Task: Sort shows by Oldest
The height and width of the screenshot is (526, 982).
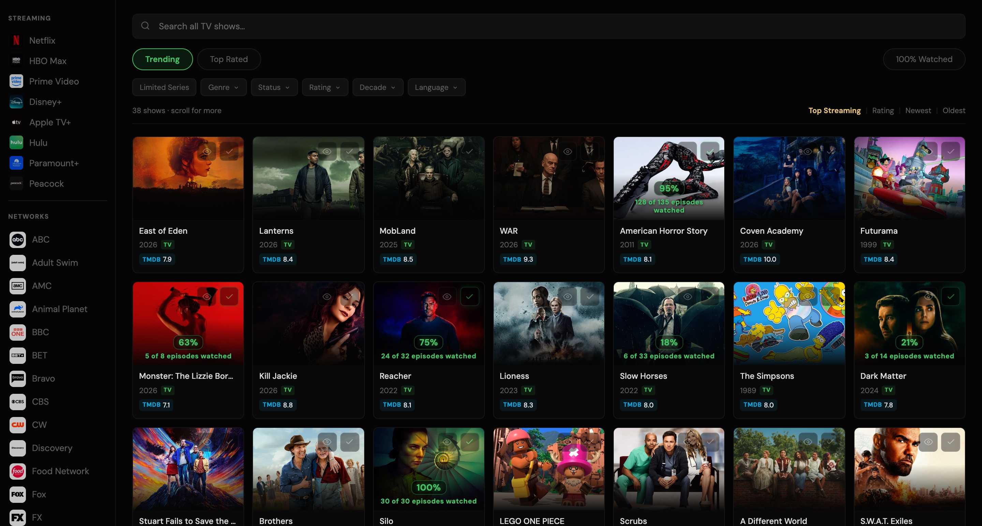Action: [954, 110]
